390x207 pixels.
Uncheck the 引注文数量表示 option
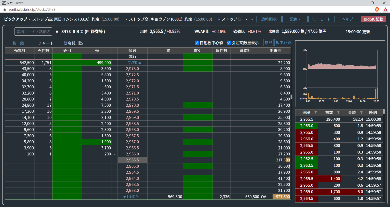(x=229, y=42)
